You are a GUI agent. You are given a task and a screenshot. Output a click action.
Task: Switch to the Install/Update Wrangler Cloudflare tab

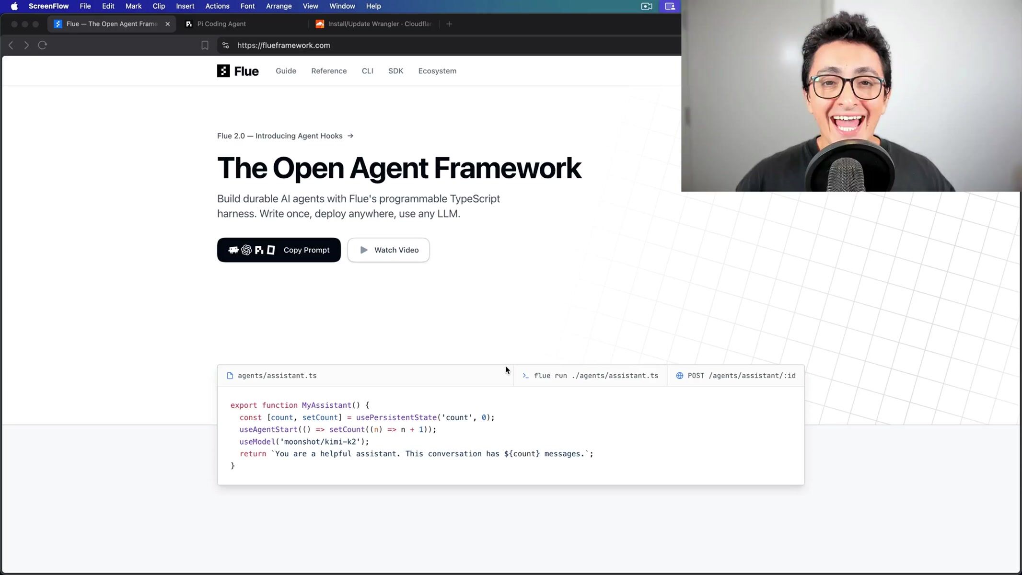(374, 24)
